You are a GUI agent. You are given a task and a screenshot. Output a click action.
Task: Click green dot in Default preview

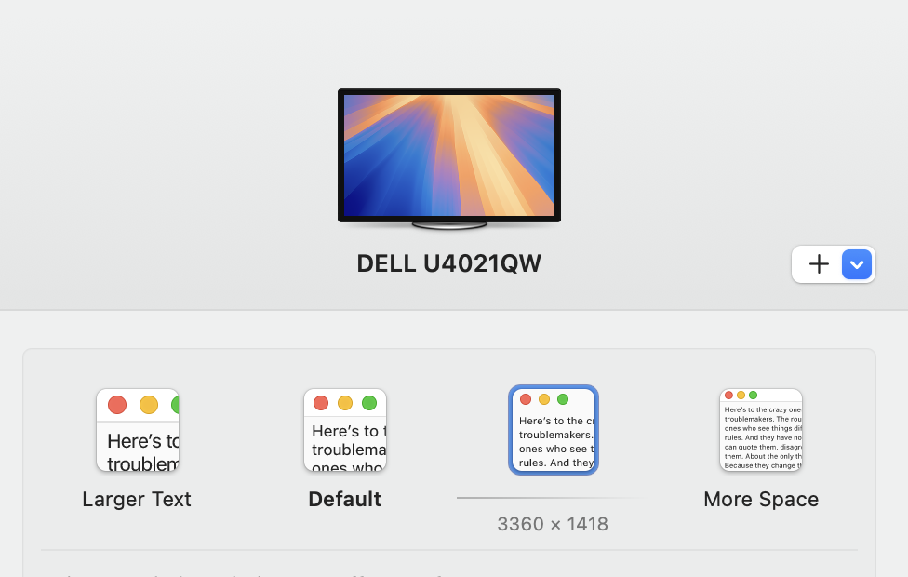368,403
